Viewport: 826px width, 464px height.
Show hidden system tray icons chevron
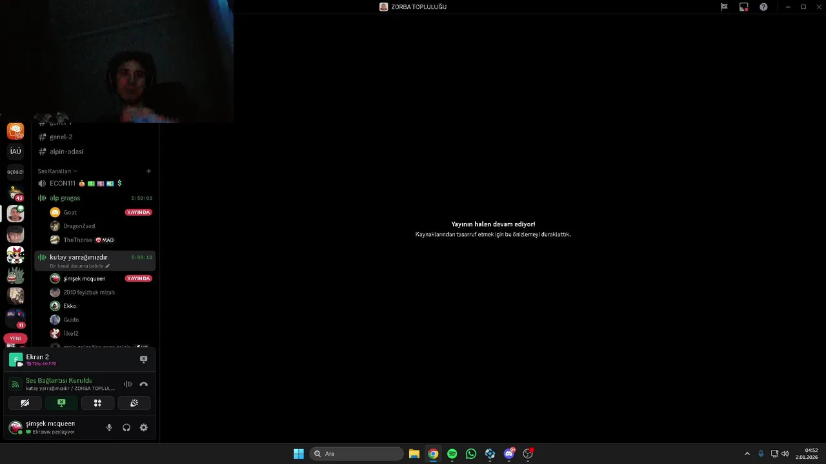[747, 454]
